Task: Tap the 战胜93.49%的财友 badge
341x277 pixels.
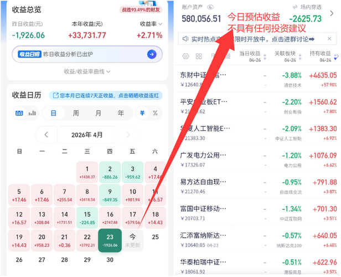Action: coord(141,9)
